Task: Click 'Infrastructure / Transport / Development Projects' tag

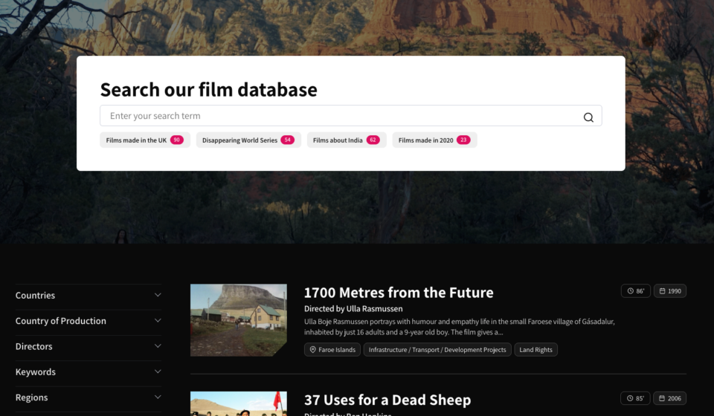Action: click(x=437, y=350)
